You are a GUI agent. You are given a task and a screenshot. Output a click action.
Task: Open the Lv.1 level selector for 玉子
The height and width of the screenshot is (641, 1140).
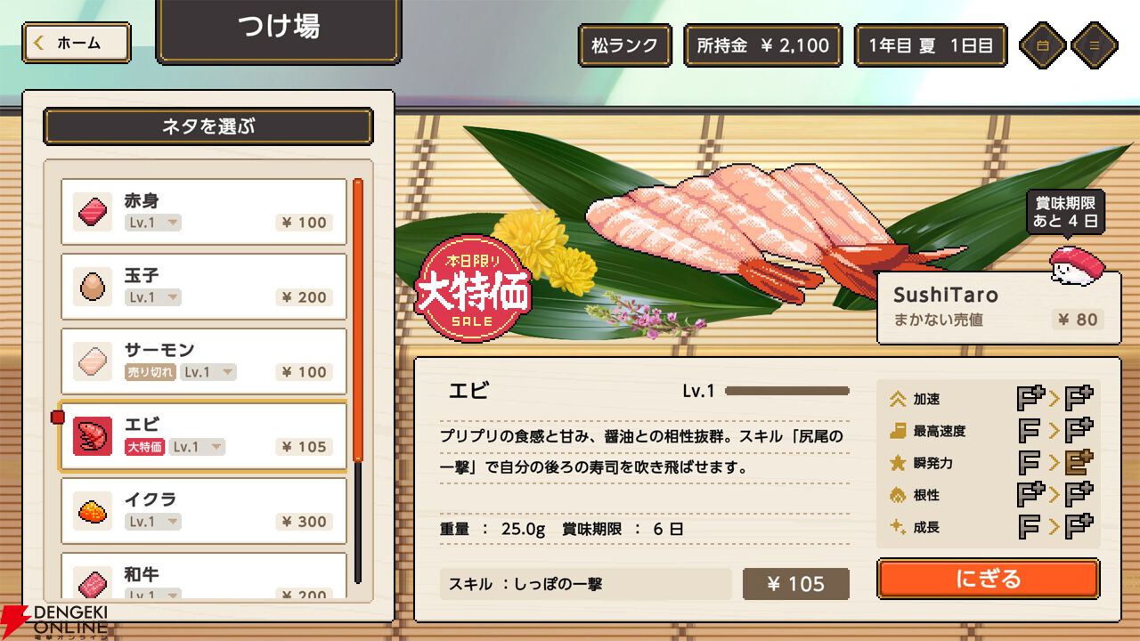tap(153, 297)
